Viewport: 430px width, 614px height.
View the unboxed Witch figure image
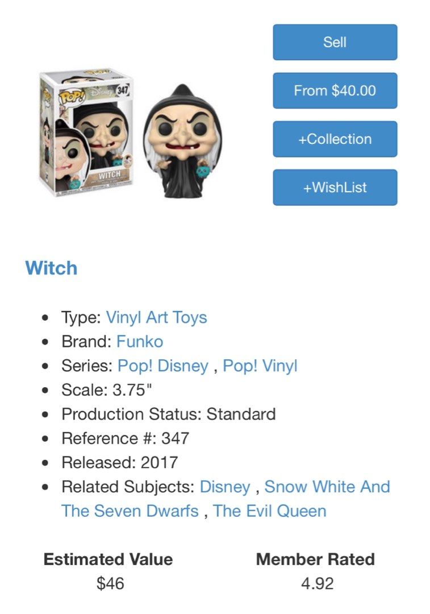click(183, 141)
